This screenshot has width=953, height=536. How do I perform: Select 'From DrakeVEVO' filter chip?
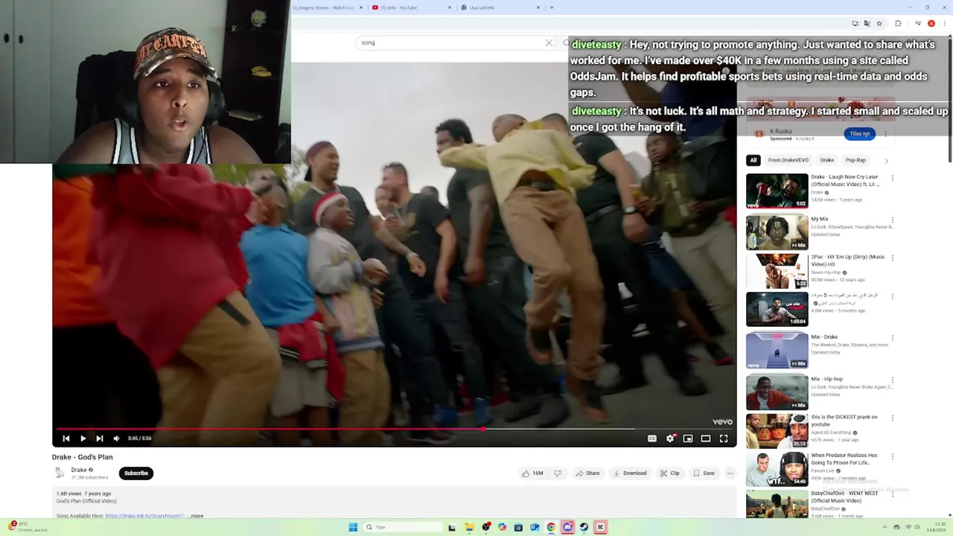pos(788,160)
